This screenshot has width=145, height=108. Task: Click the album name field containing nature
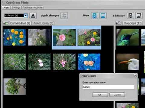tap(108, 87)
